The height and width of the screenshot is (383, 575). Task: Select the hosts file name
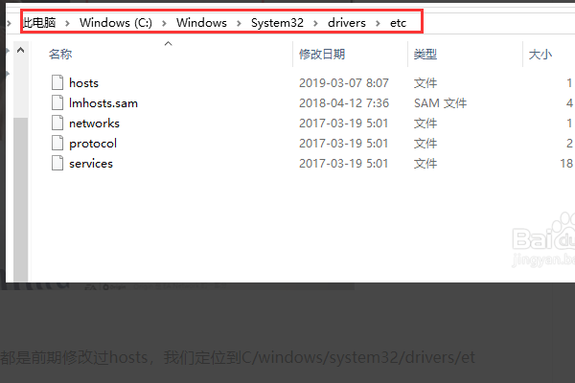click(x=83, y=83)
